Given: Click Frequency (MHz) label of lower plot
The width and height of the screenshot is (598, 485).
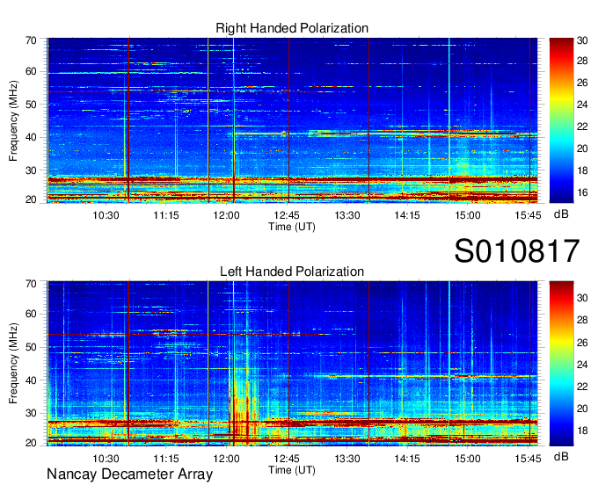Looking at the screenshot, I should (x=13, y=364).
